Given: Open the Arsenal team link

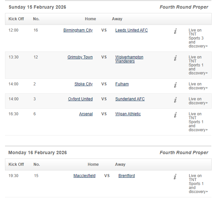Looking at the screenshot, I should pos(86,114).
